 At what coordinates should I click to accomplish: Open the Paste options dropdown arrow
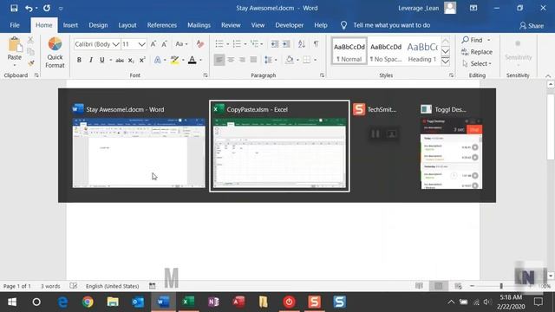coord(15,66)
